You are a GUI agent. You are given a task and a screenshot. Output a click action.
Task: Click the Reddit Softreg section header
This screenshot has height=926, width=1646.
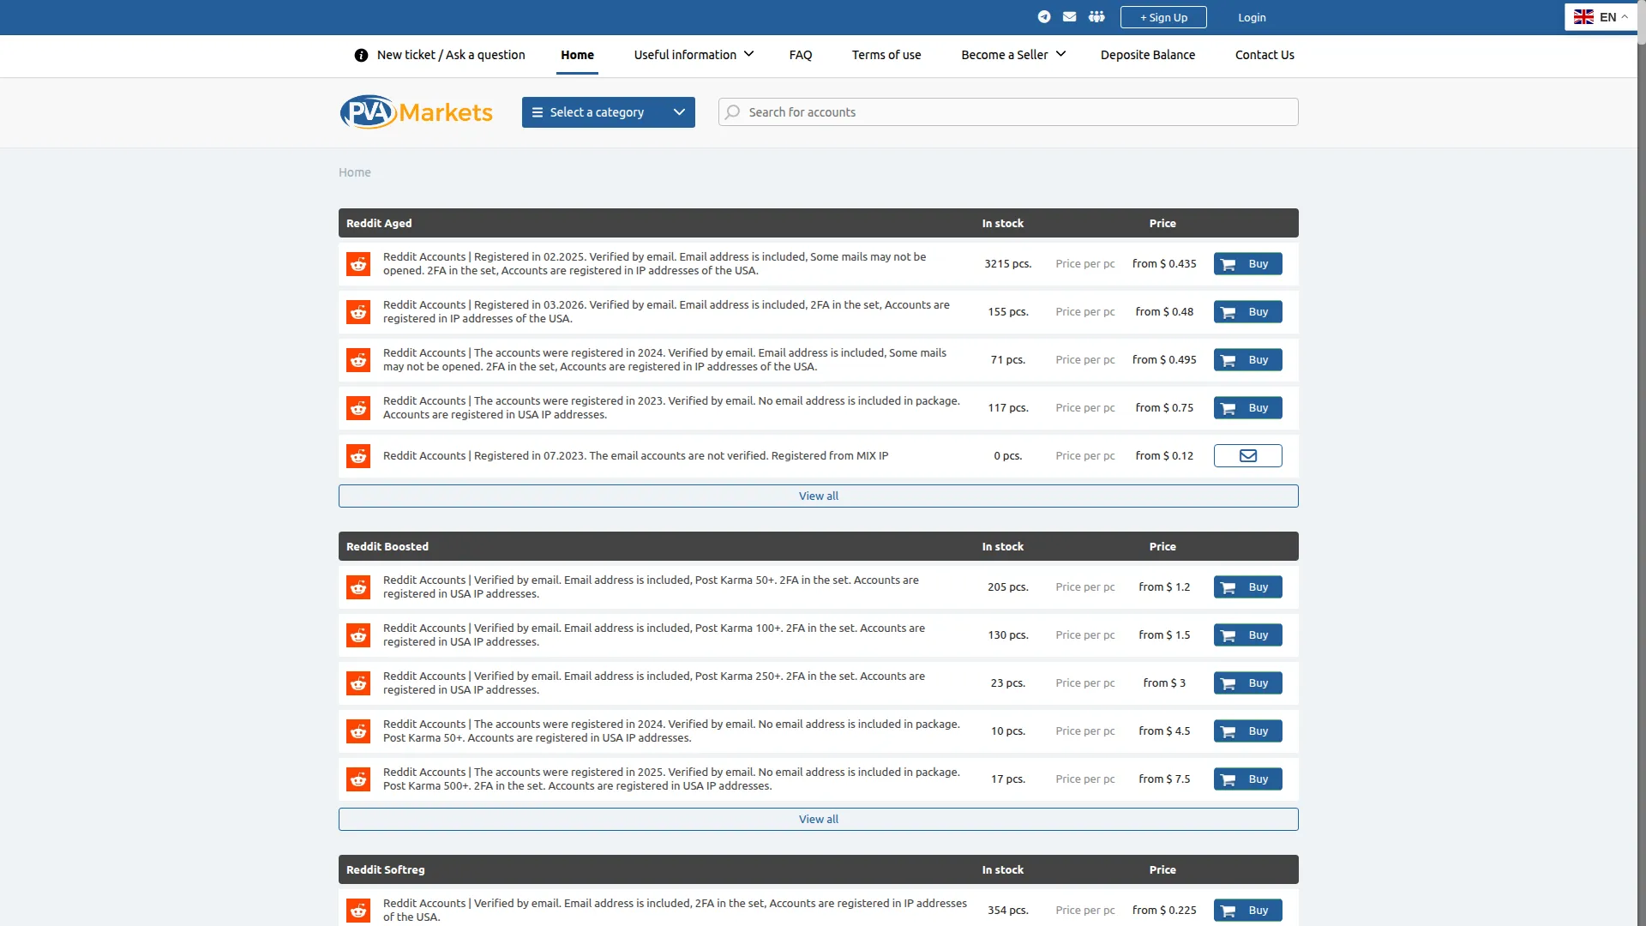[819, 869]
